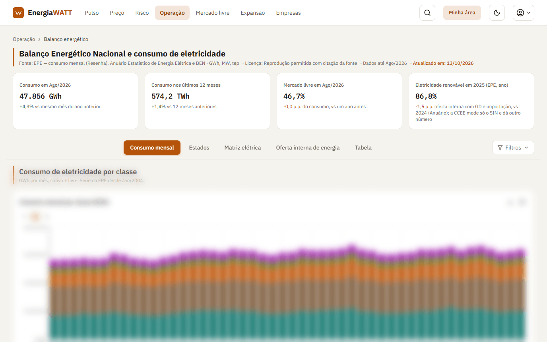Switch to Oferta interna de energia tab
Screen dimensions: 547x342
308,148
